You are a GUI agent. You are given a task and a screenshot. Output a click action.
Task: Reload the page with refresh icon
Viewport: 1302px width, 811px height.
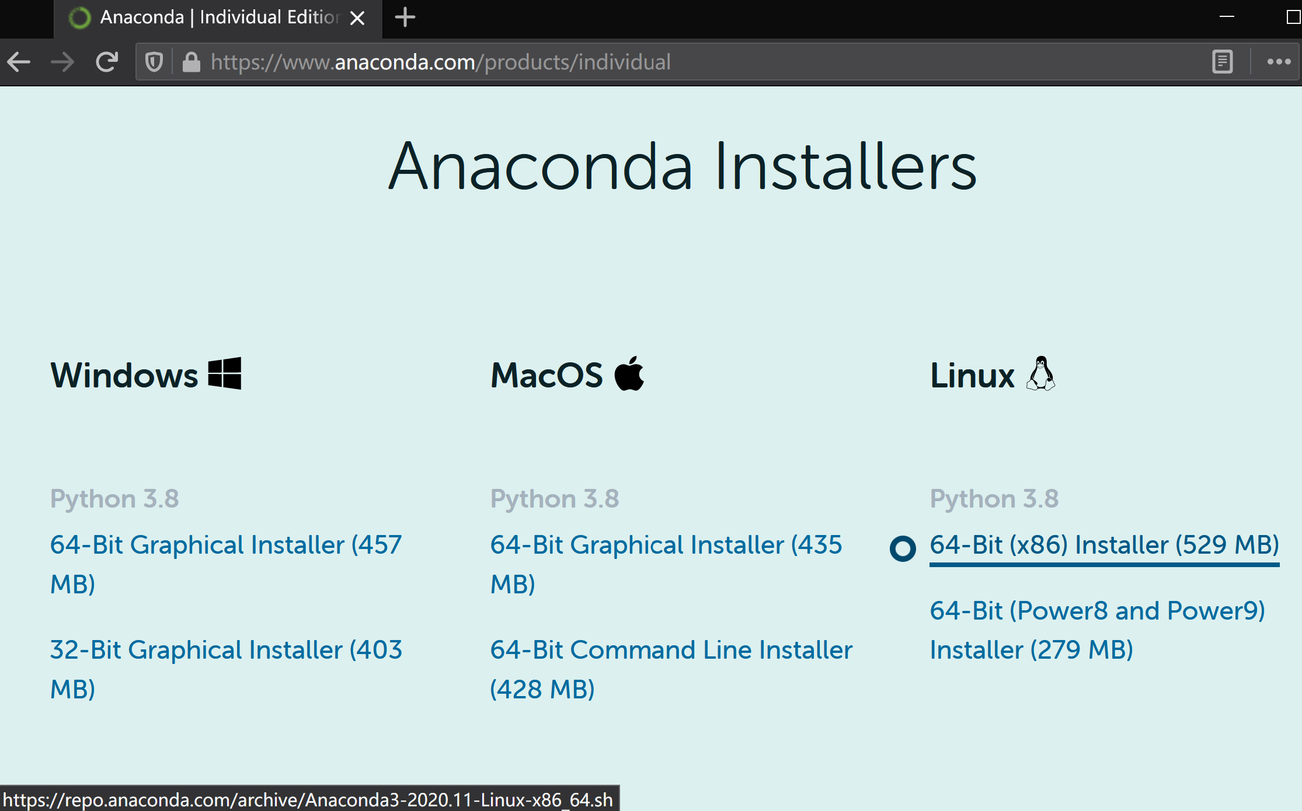[107, 62]
